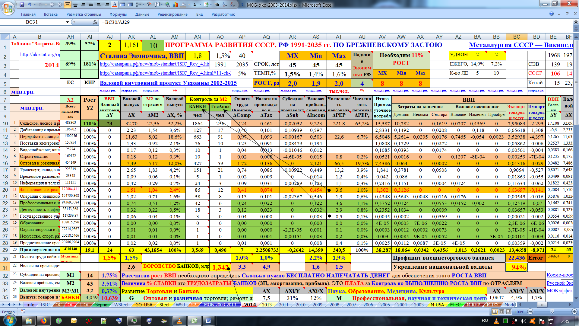Toggle center text alignment in toolbar

click(x=83, y=5)
